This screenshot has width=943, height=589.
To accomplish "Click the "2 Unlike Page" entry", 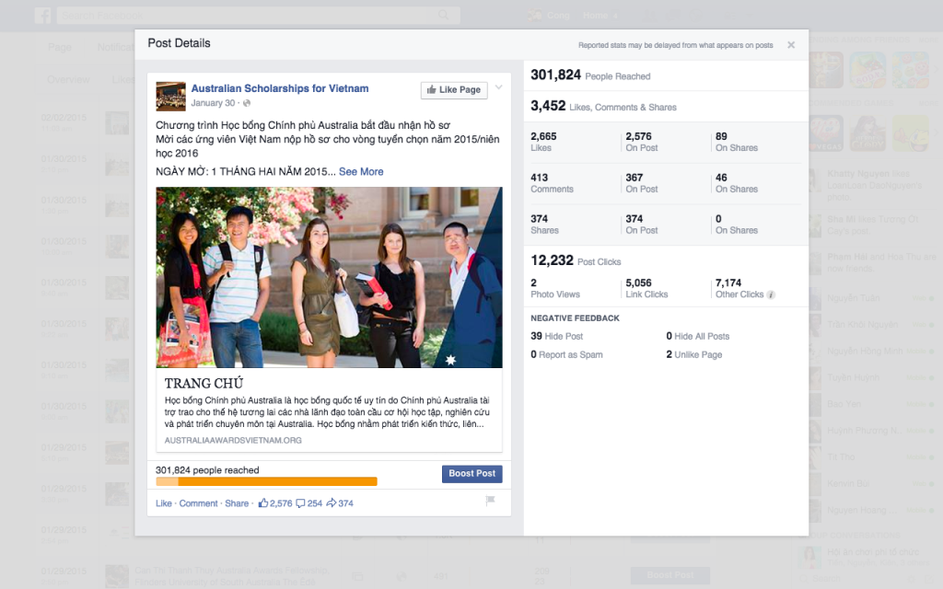I will click(694, 354).
